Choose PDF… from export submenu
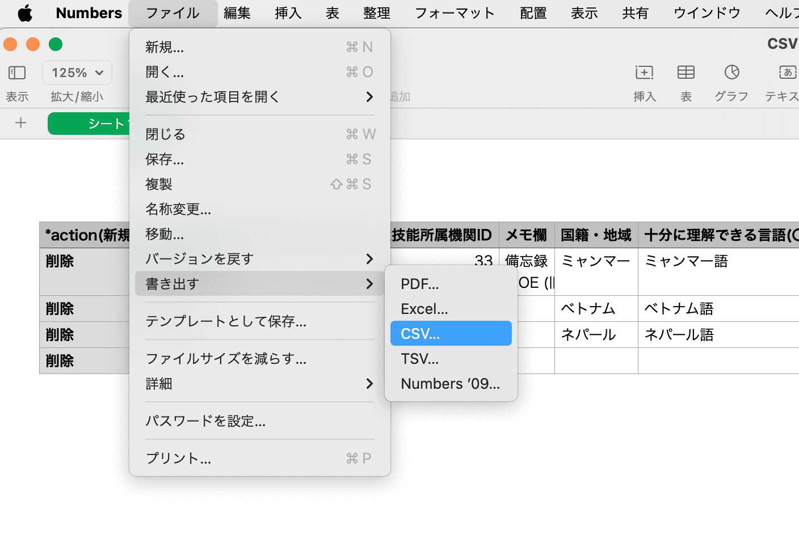799x535 pixels. (x=451, y=284)
